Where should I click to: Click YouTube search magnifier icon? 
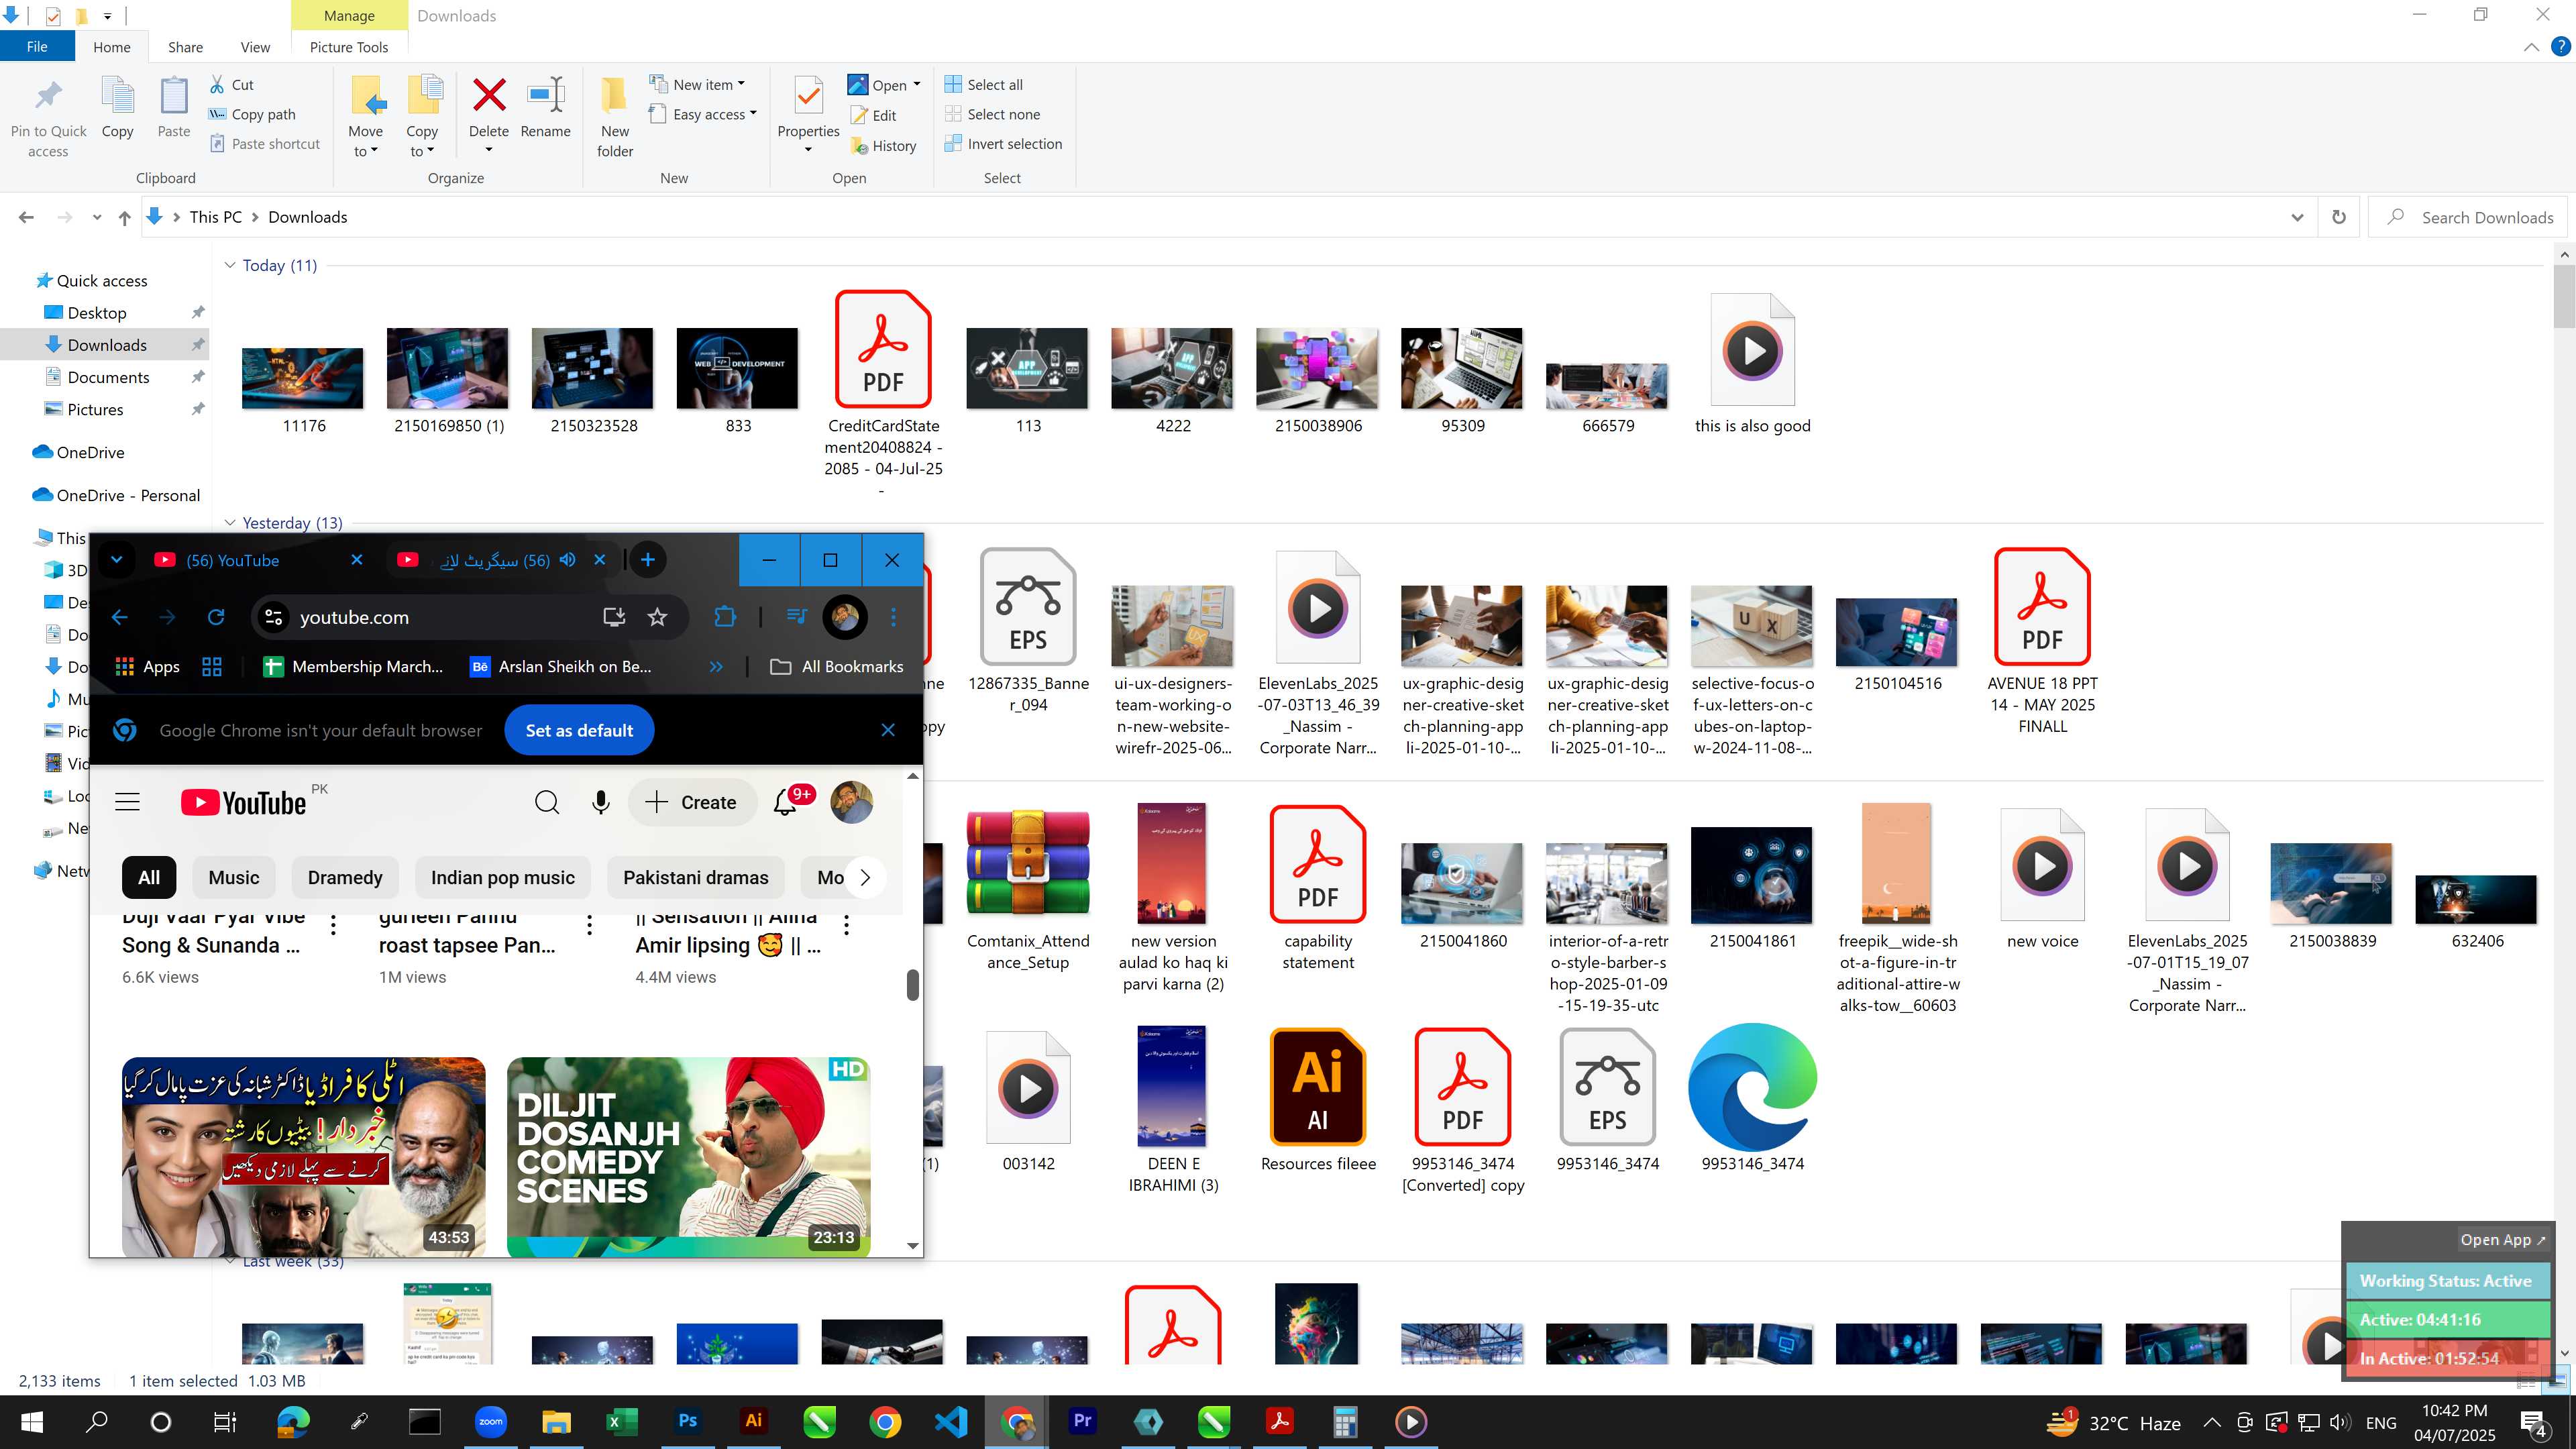(x=546, y=802)
